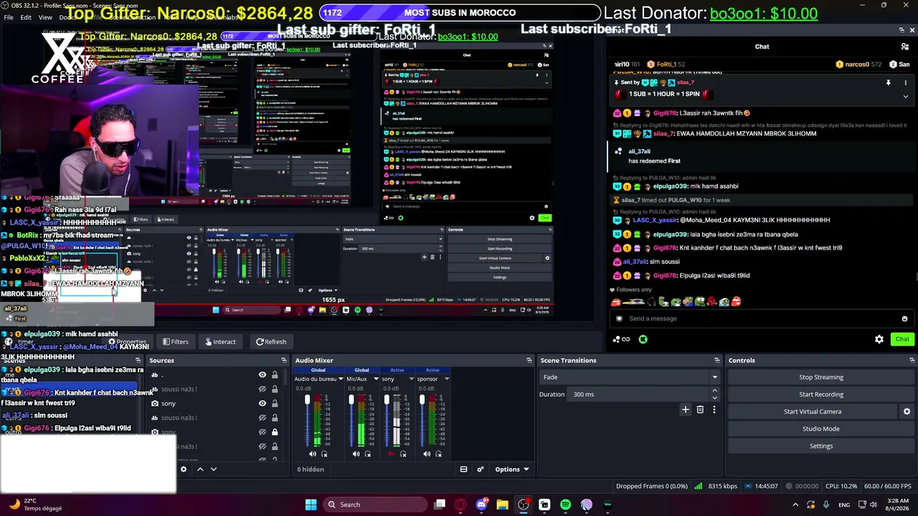Open sponsor audio channel dropdown
Screen dimensions: 918x516
[447, 379]
